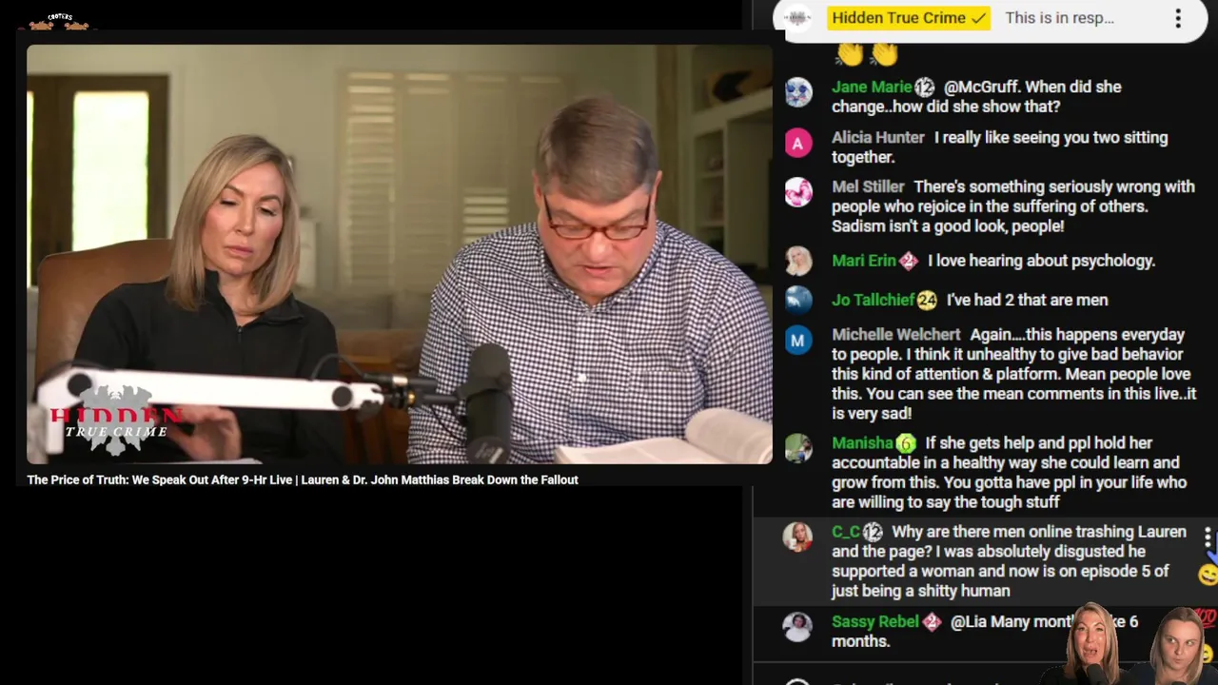
Task: Click C_C's avatar picture
Action: 797,537
